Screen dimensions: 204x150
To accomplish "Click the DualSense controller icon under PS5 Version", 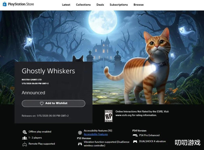I will 80,144.
